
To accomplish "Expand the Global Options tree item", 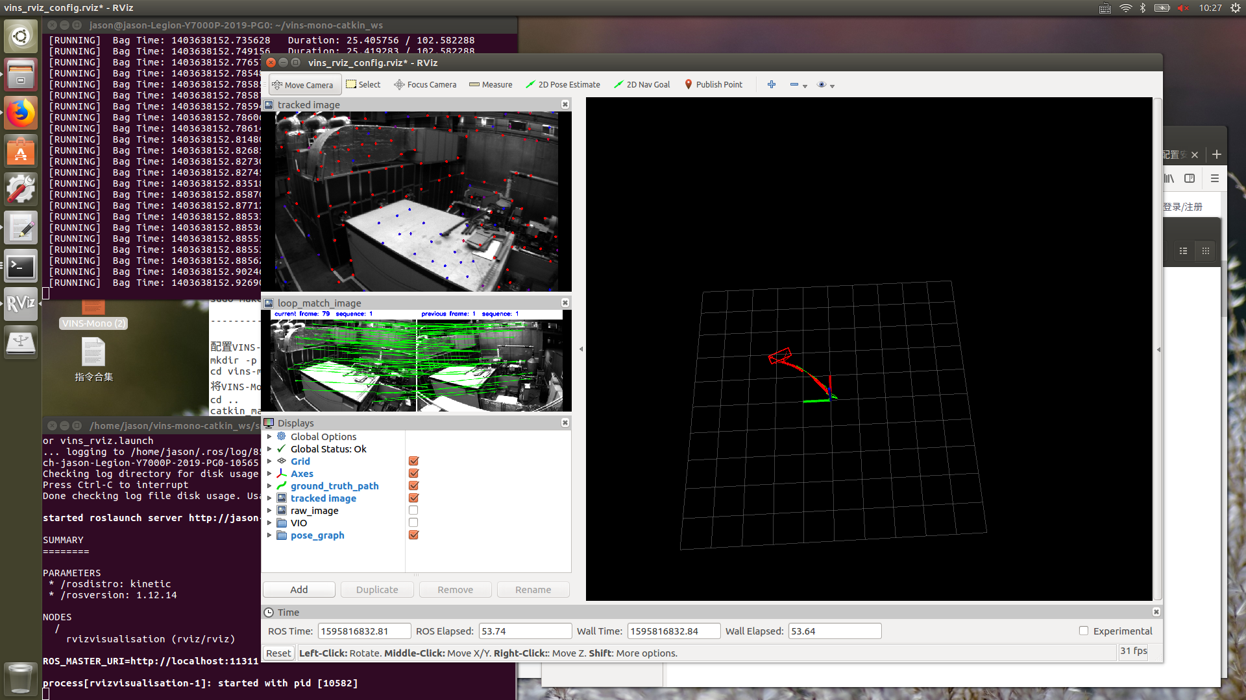I will pyautogui.click(x=268, y=437).
